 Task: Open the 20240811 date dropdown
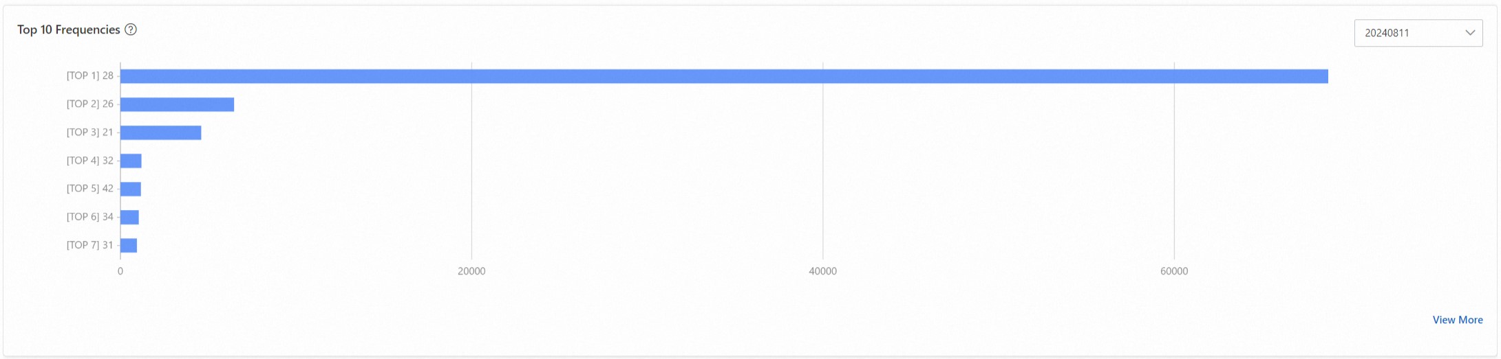[1418, 33]
